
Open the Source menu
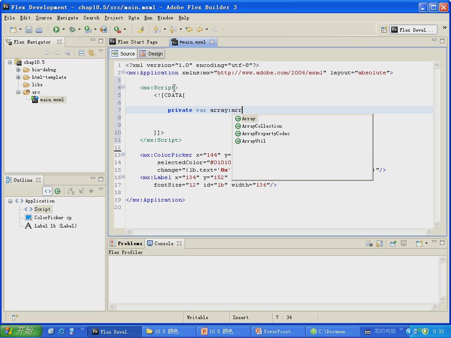[x=44, y=18]
